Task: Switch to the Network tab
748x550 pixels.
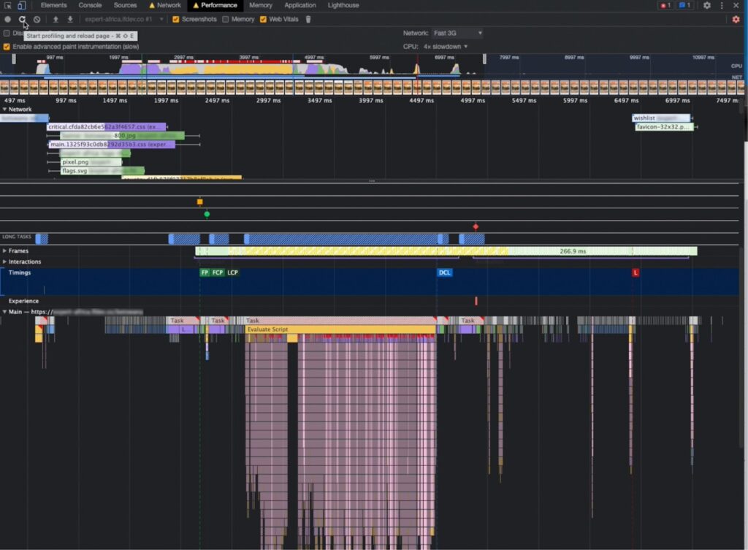Action: pos(165,5)
